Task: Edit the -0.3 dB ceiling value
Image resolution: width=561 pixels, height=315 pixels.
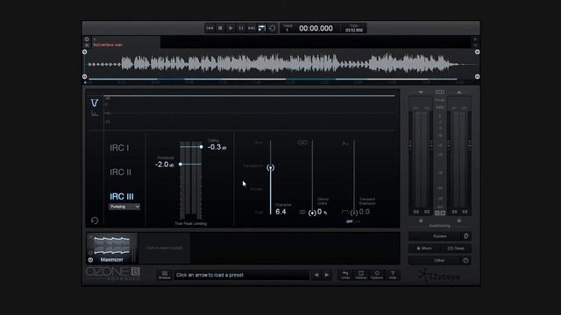Action: (x=217, y=147)
